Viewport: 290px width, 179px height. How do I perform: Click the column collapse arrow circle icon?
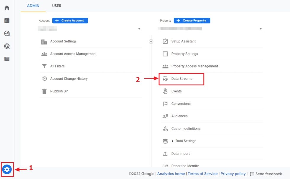point(151,42)
